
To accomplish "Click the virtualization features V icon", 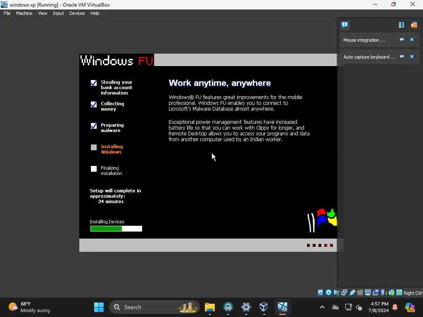I will click(383, 293).
